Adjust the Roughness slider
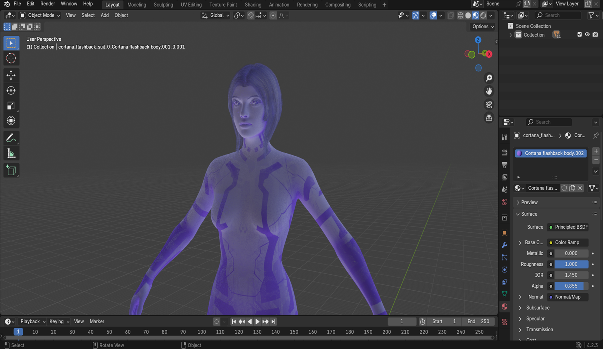 [x=571, y=264]
